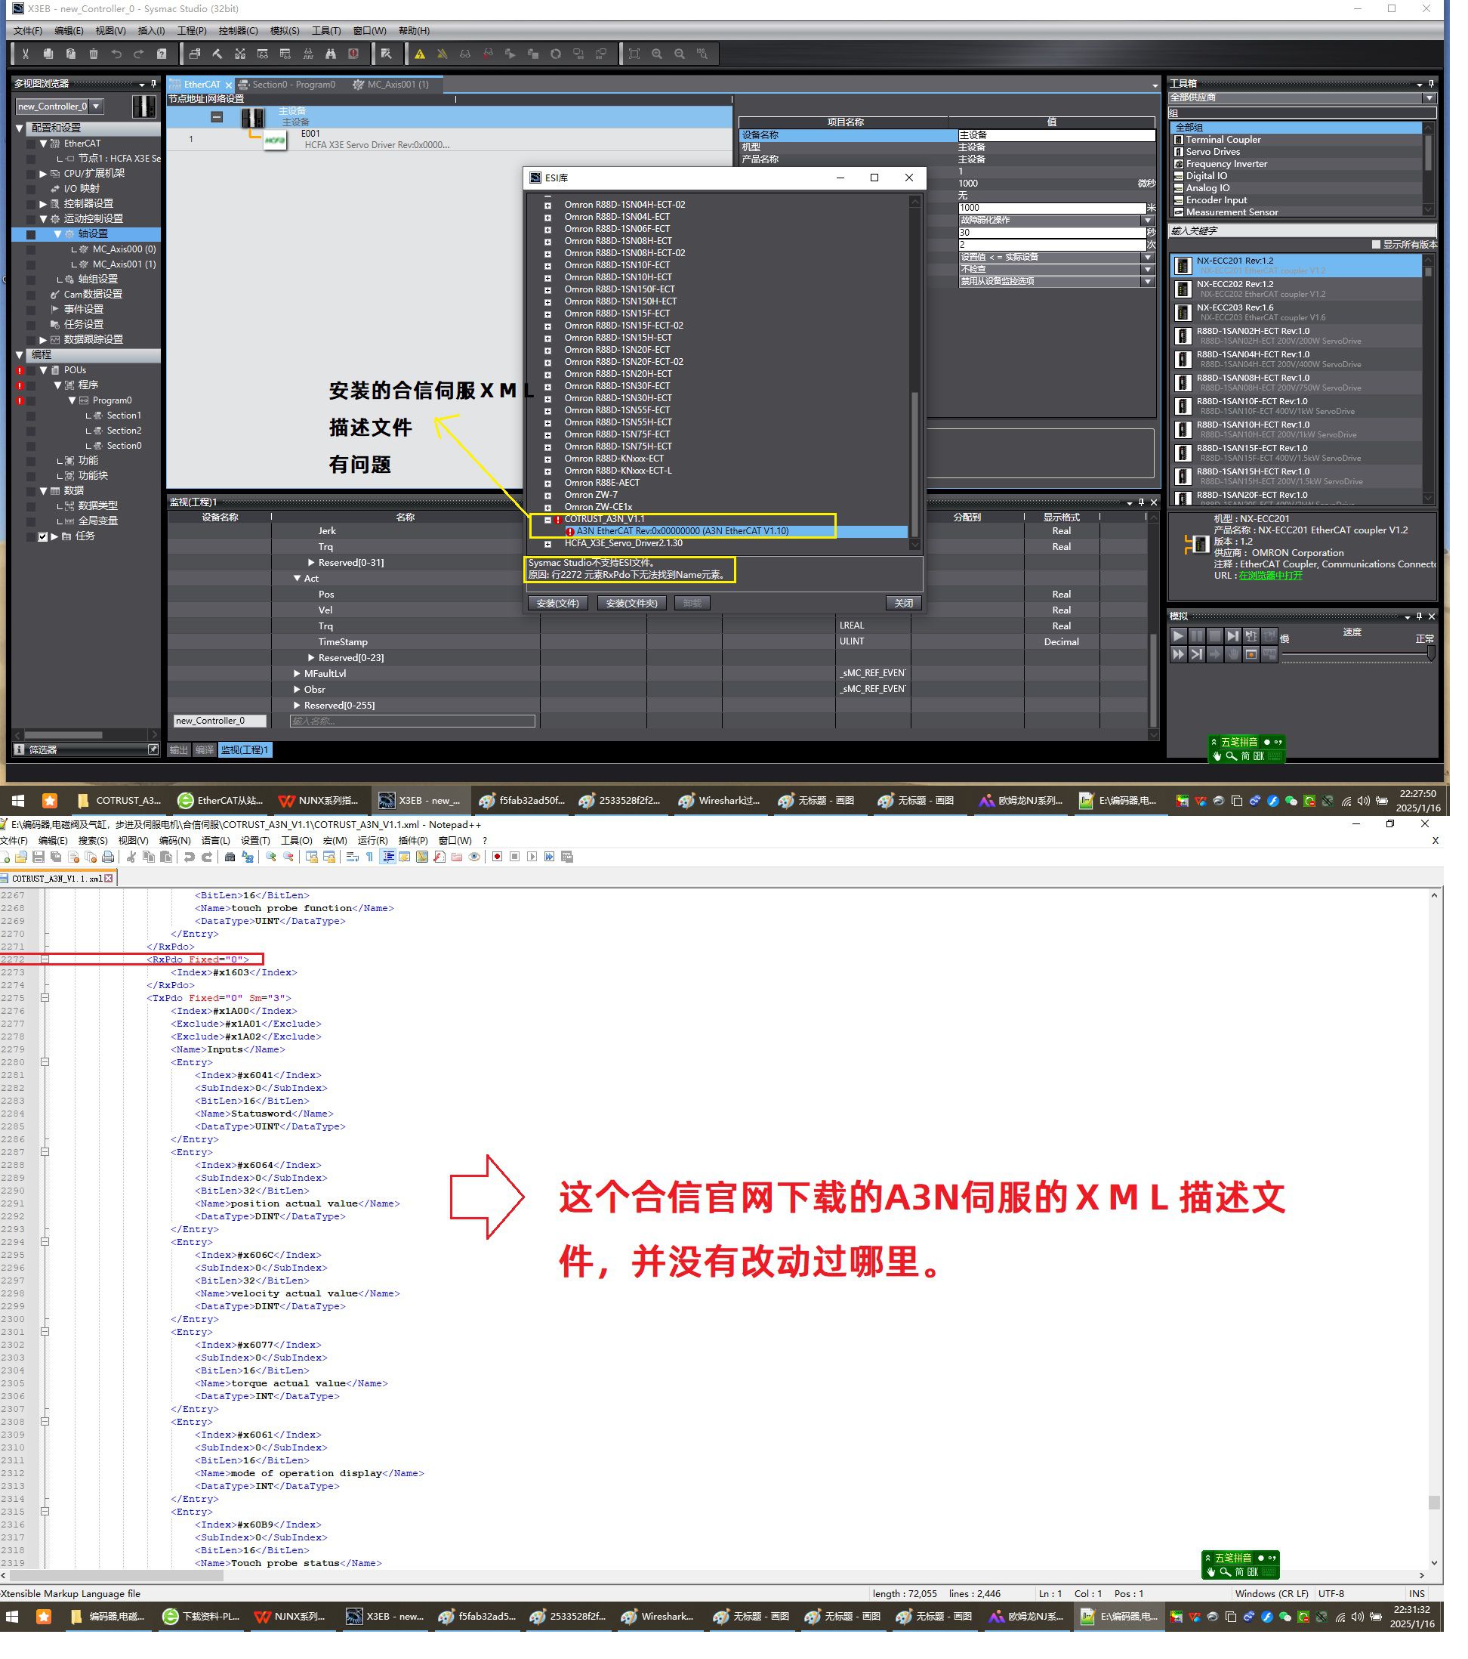The height and width of the screenshot is (1659, 1468).
Task: Click the help question-mark icon in Sysmac toolbar
Action: 162,54
